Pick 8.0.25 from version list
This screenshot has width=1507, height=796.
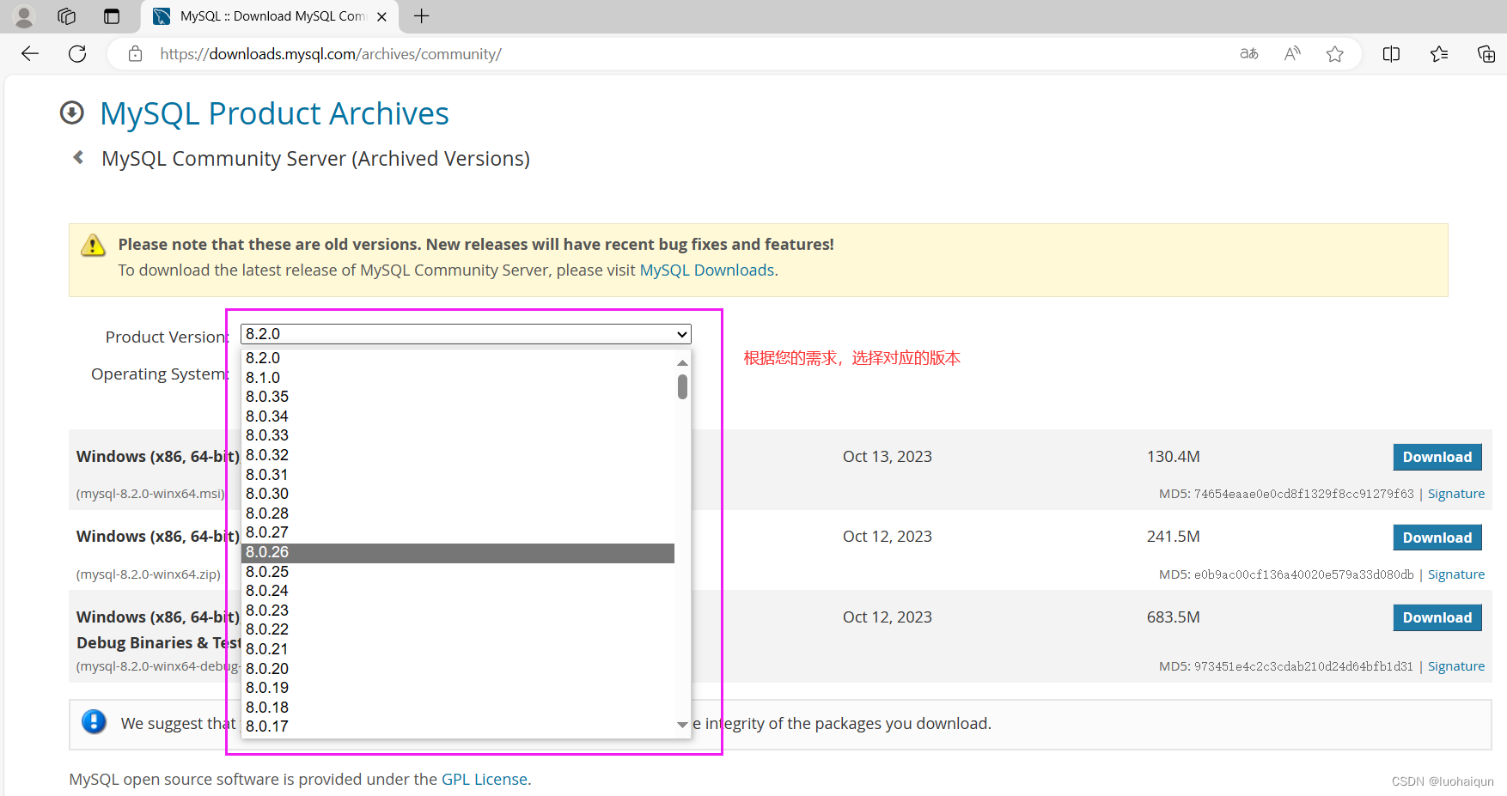coord(460,572)
